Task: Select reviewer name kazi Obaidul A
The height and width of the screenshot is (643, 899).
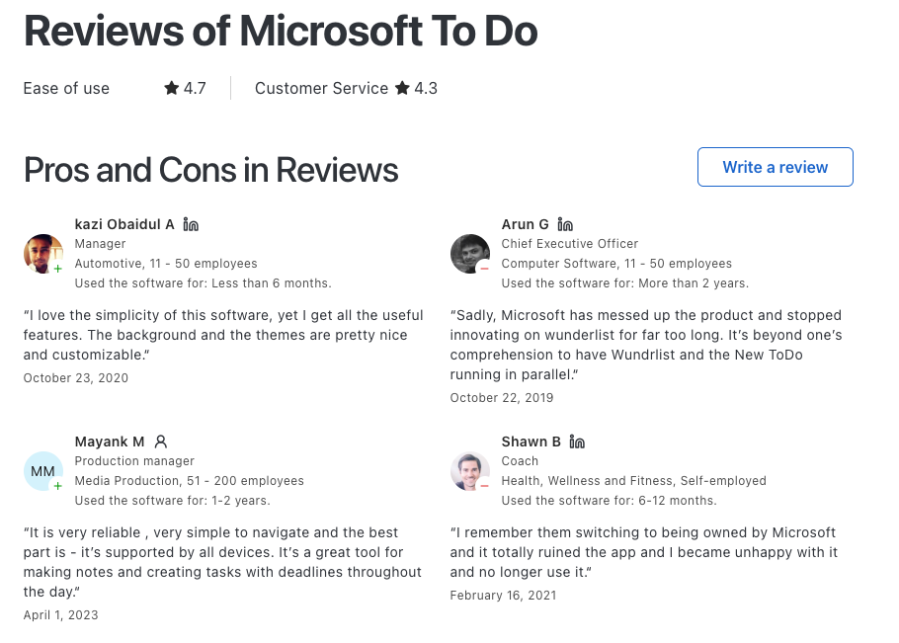Action: click(x=124, y=224)
